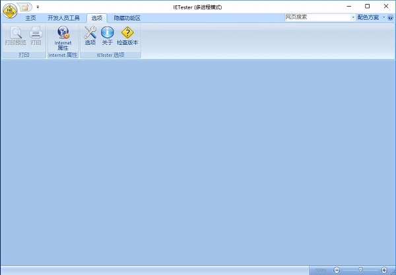Switch to the 主页 tab
The width and height of the screenshot is (396, 275).
tap(30, 18)
